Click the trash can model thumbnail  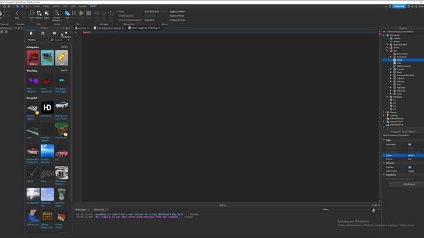pos(62,194)
